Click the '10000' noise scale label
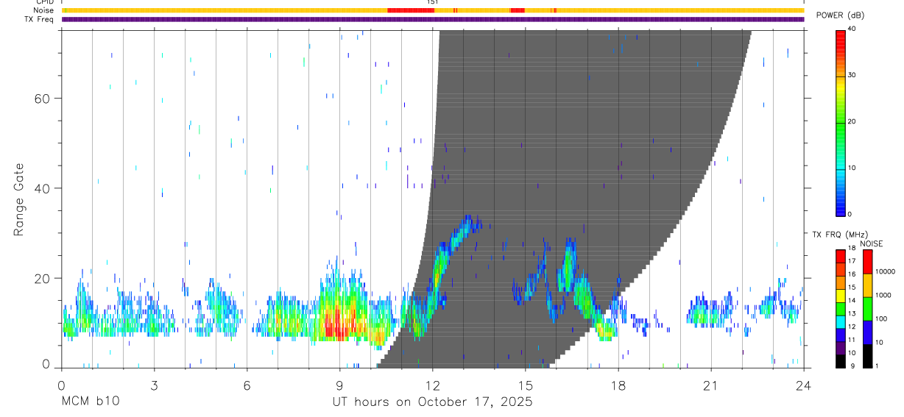 coord(885,271)
